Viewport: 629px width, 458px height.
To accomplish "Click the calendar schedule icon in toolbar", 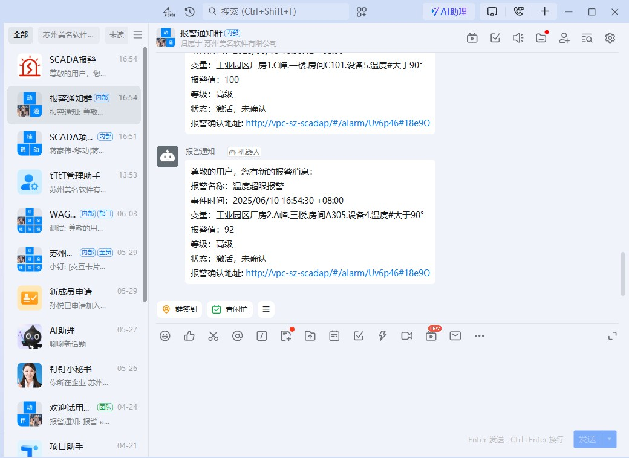I will tap(334, 336).
